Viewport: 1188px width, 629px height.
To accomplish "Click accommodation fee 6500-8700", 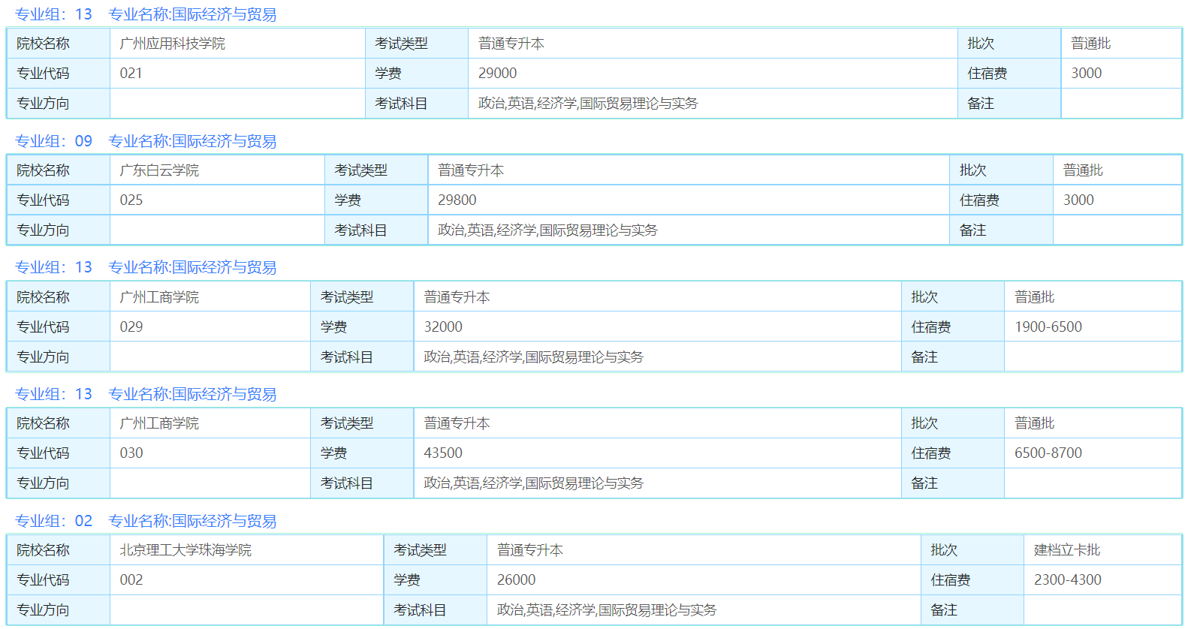I will [x=1048, y=453].
